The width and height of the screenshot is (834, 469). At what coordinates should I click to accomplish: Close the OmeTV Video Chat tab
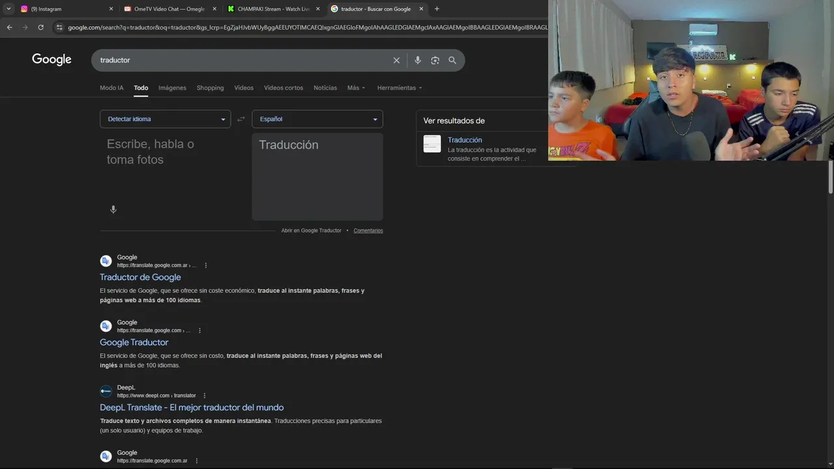point(214,9)
